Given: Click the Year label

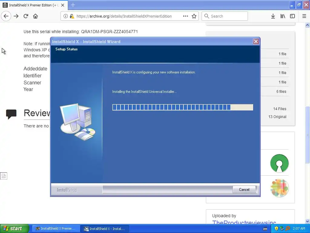Looking at the screenshot, I should (x=28, y=89).
